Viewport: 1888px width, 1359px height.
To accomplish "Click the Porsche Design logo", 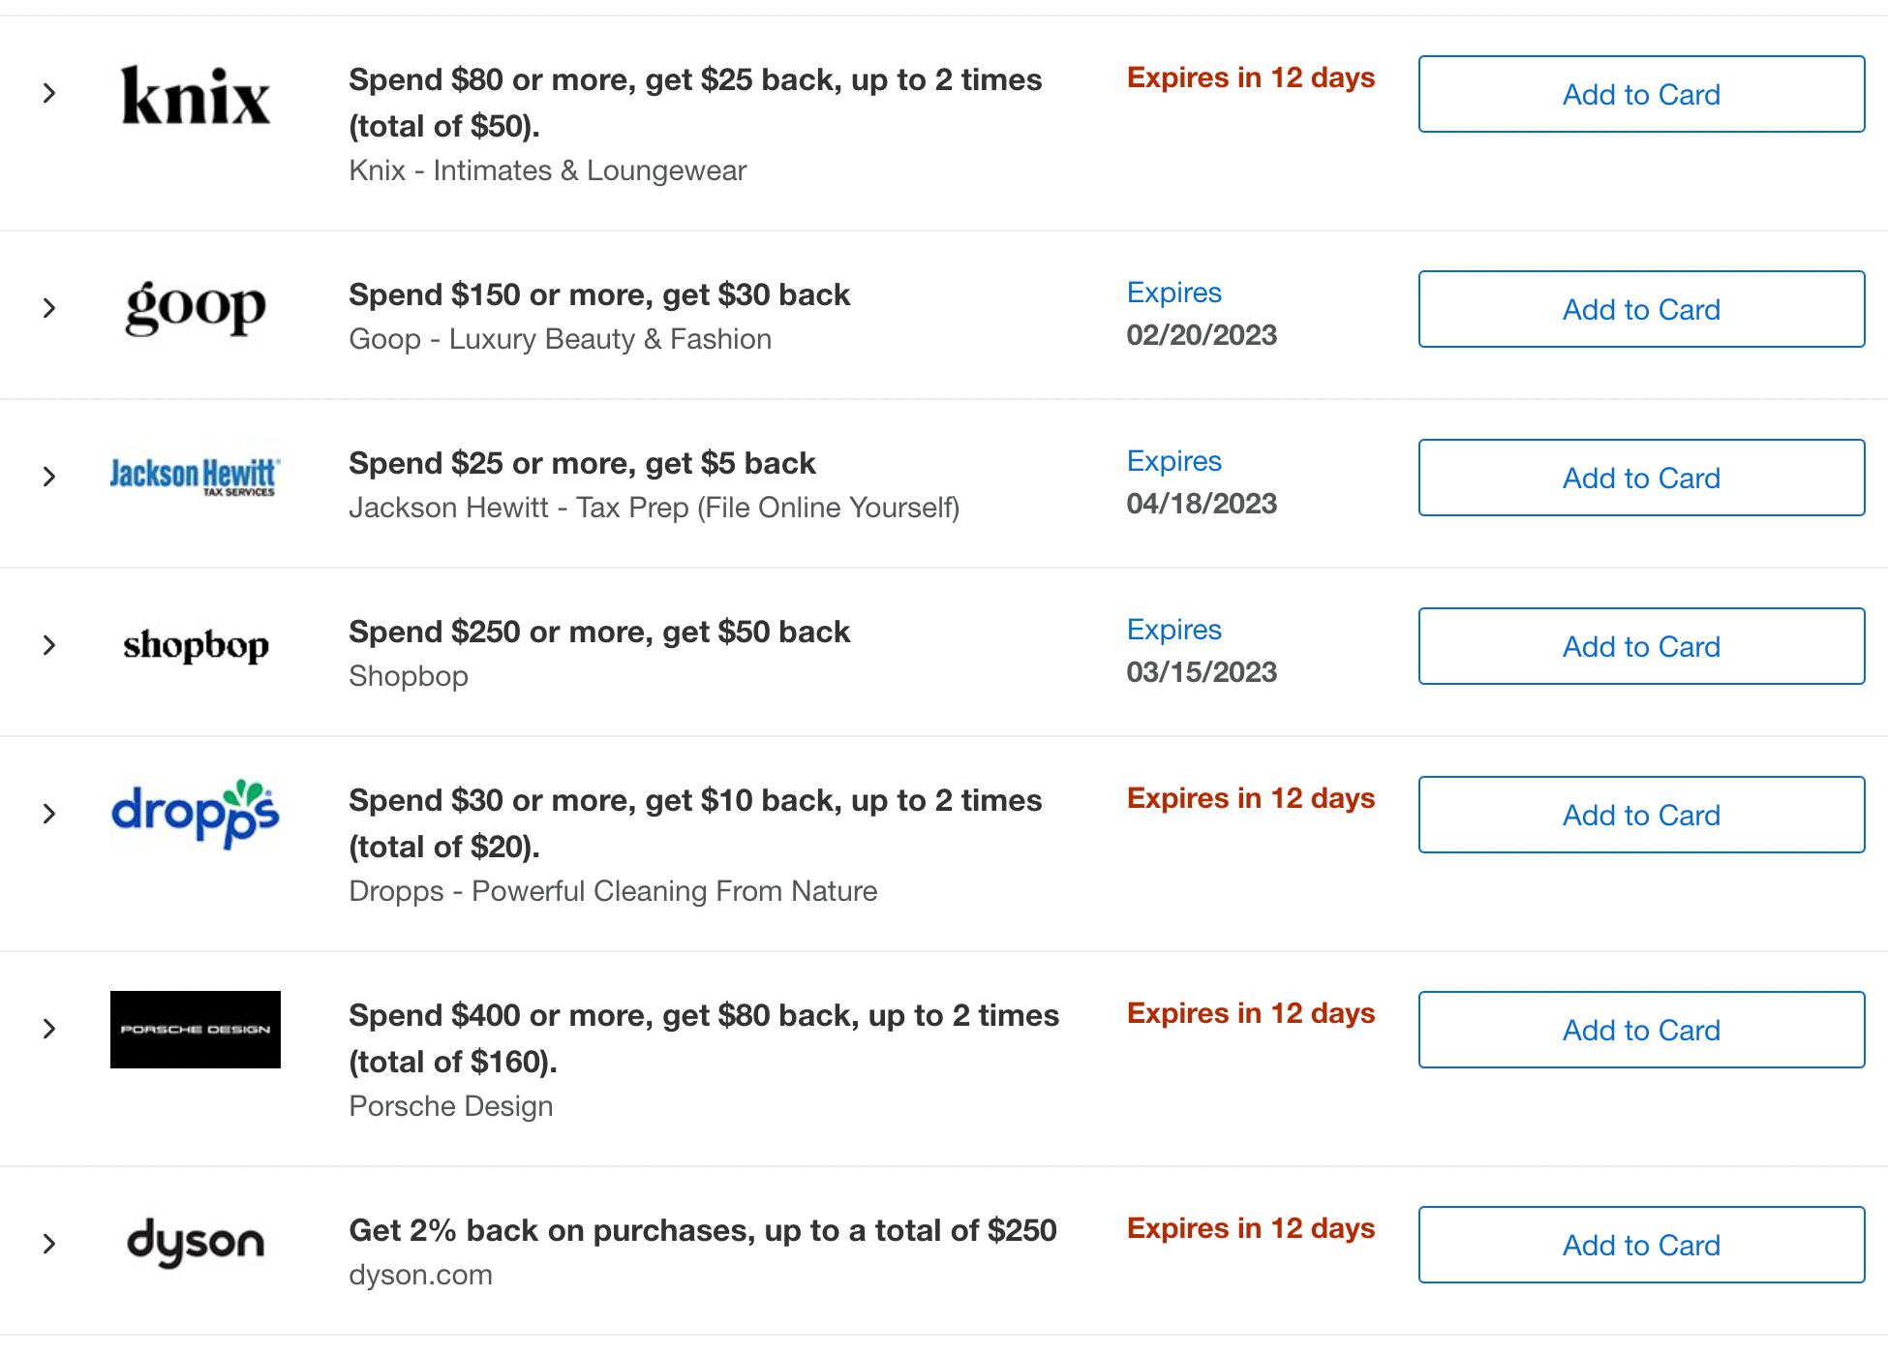I will point(196,1030).
